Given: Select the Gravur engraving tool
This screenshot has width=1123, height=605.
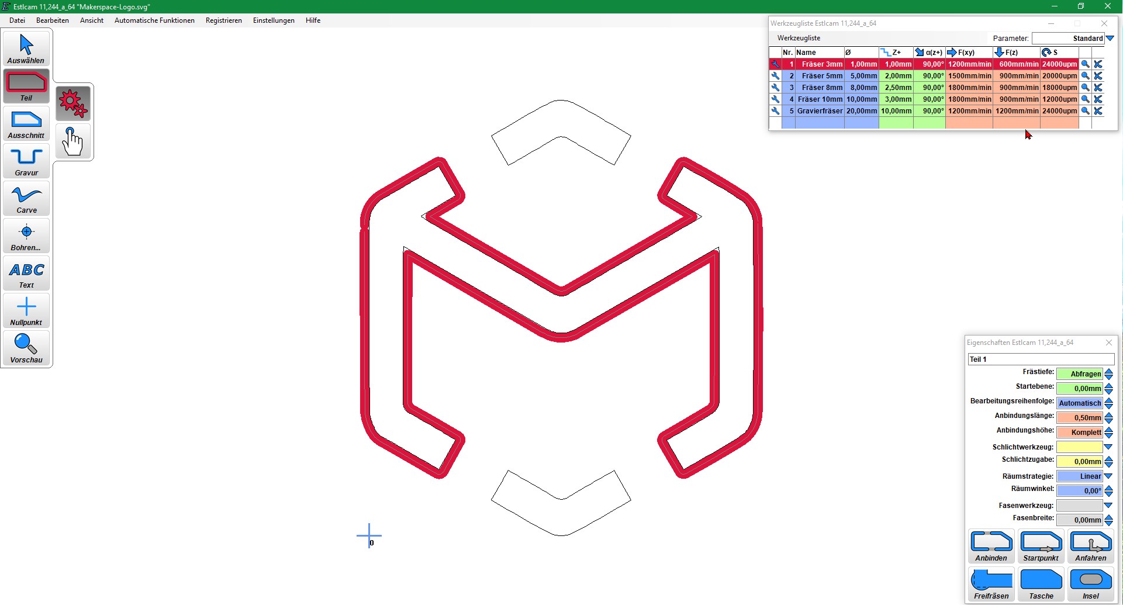Looking at the screenshot, I should point(26,161).
